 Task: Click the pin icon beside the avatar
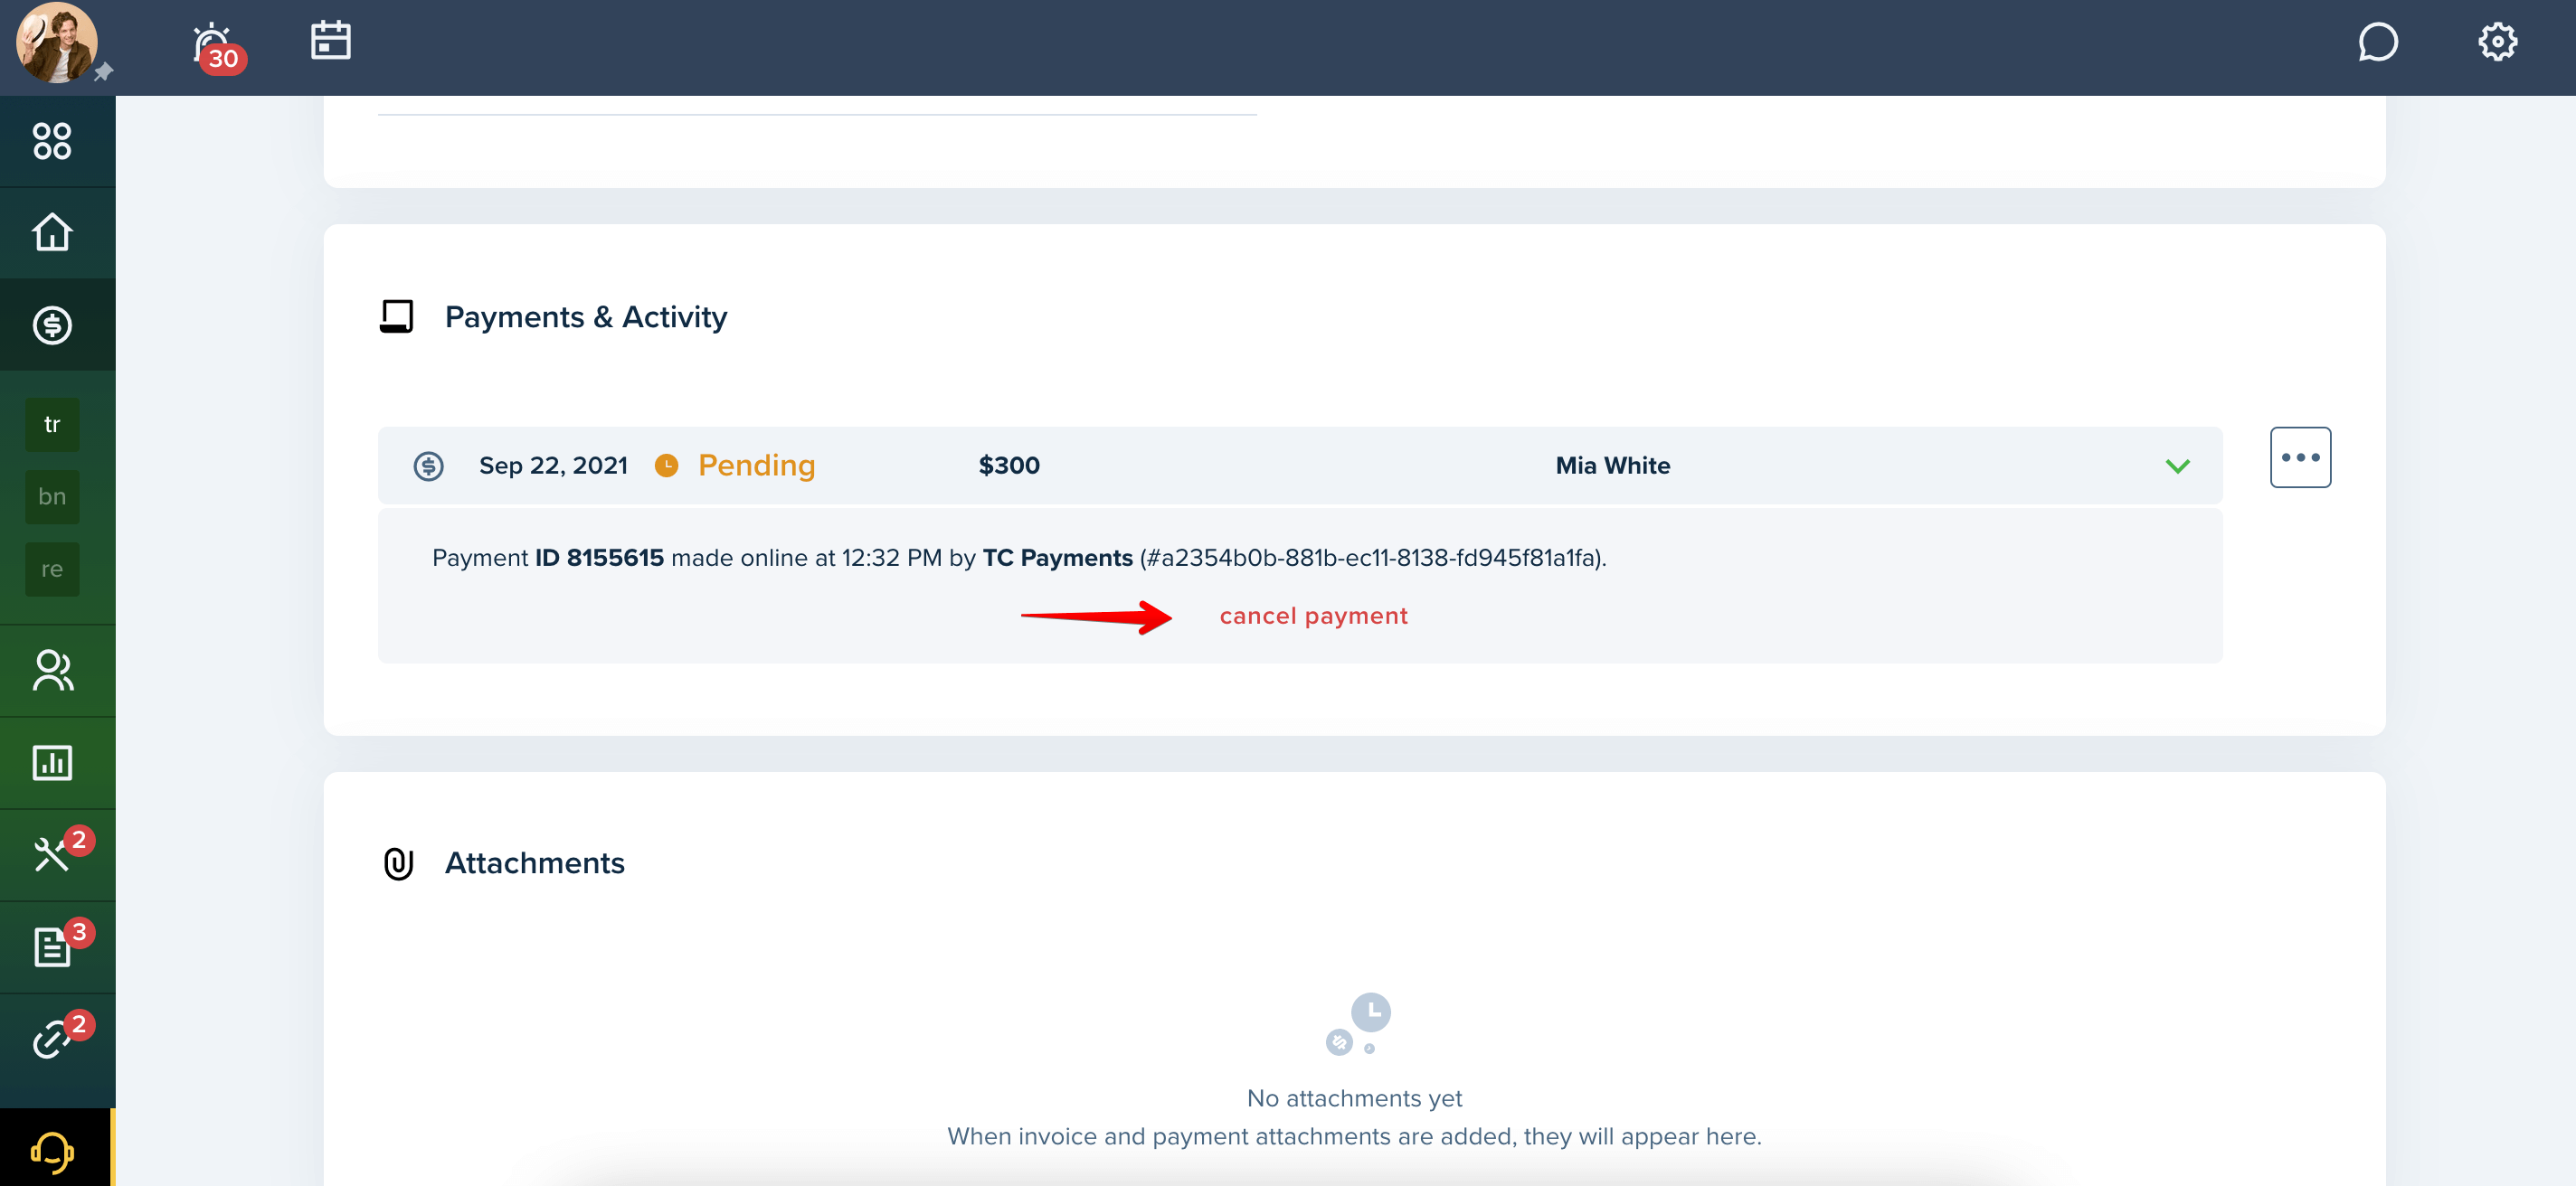coord(103,72)
